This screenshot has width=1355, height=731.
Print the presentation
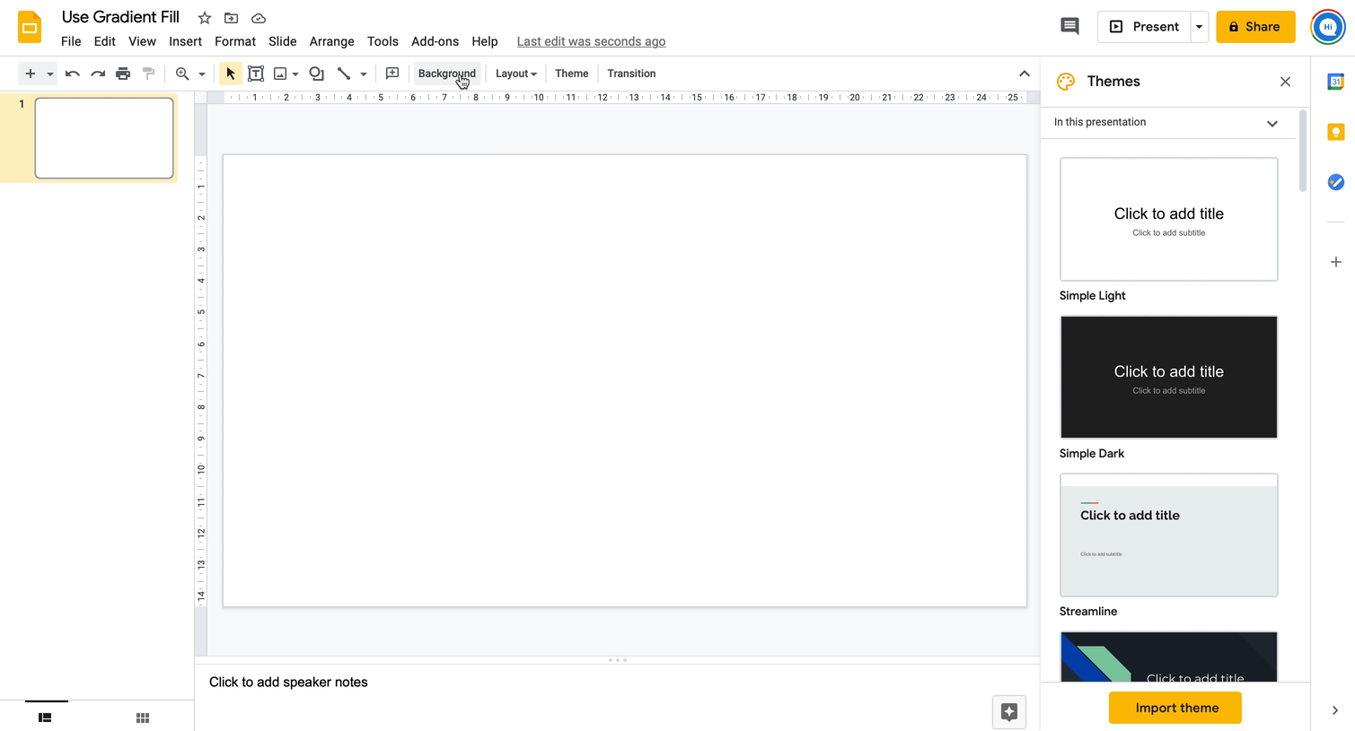(123, 74)
